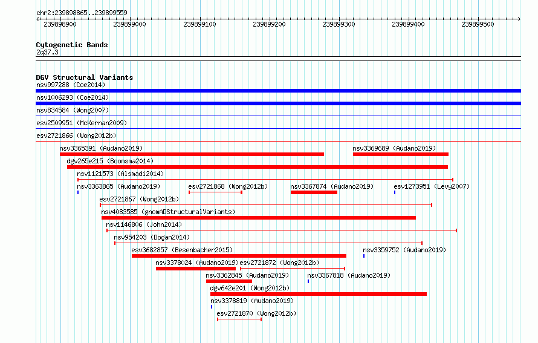Click the red bar under nsv3362845

pyautogui.click(x=229, y=281)
